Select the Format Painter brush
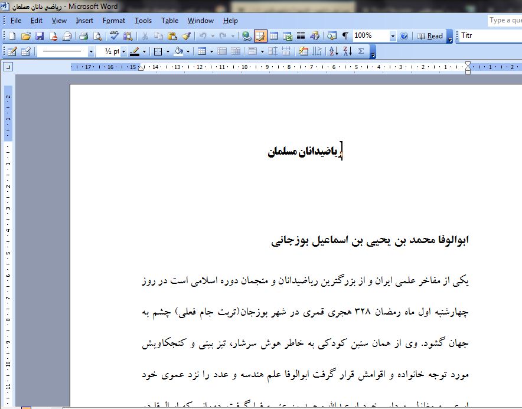 pyautogui.click(x=186, y=36)
